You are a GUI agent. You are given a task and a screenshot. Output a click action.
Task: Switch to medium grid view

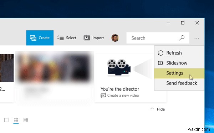16,120
